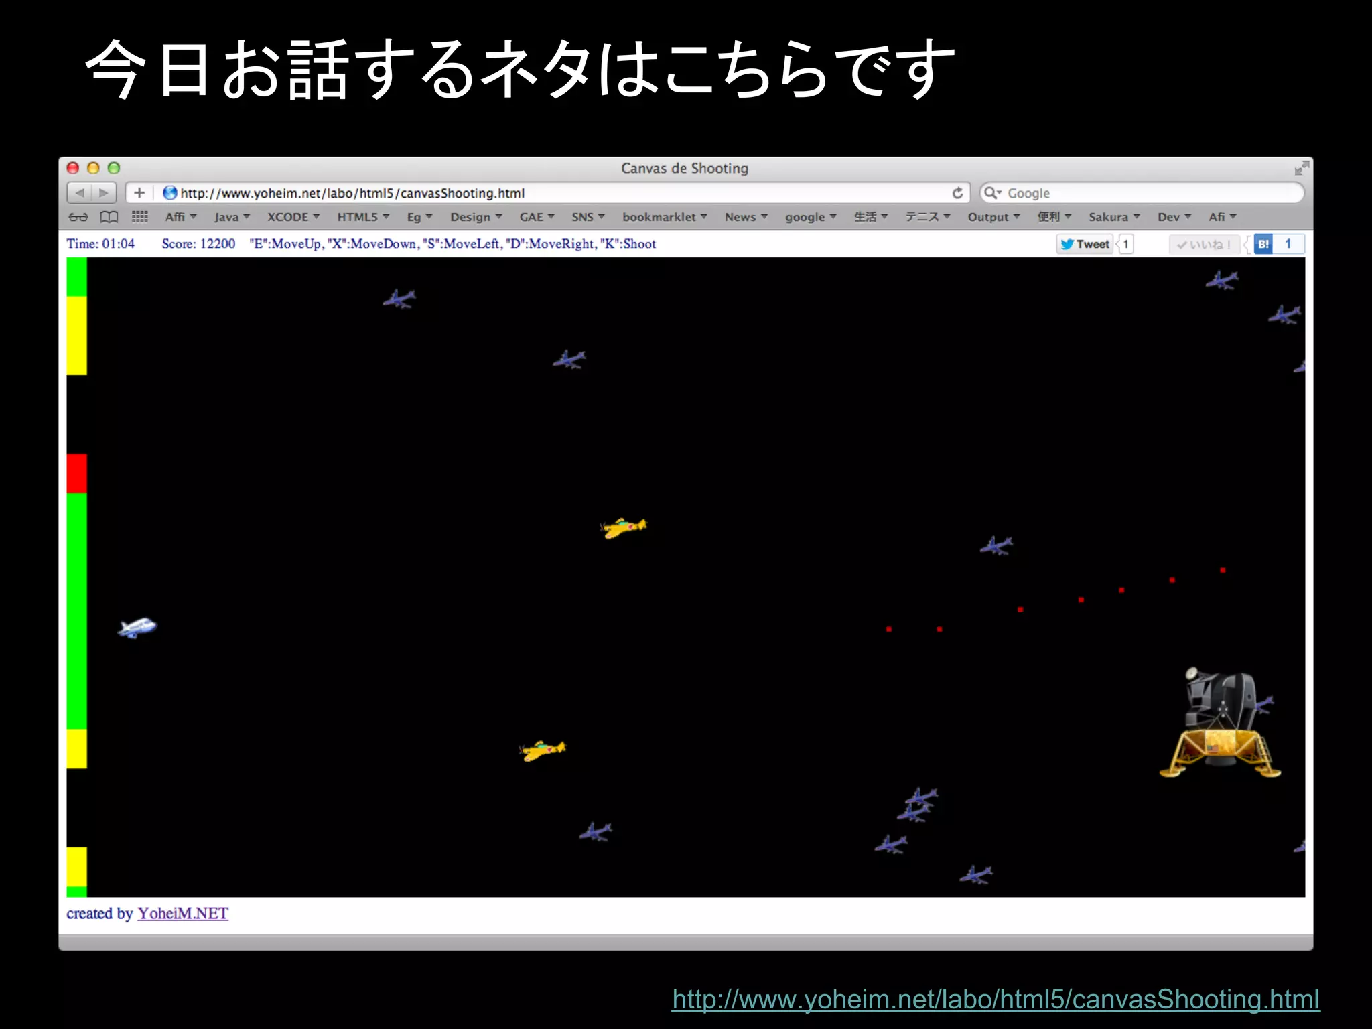The width and height of the screenshot is (1372, 1029).
Task: Open the YoheiM.NET link
Action: tap(183, 914)
